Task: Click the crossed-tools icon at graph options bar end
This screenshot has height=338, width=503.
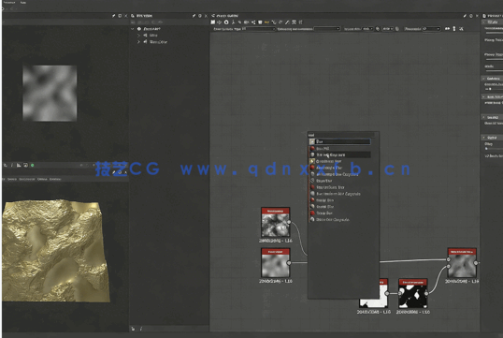Action: pos(461,29)
